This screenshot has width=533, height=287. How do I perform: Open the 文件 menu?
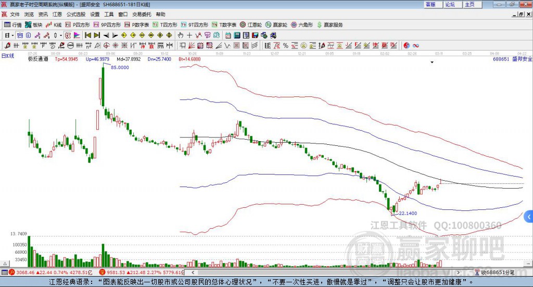[x=15, y=14]
